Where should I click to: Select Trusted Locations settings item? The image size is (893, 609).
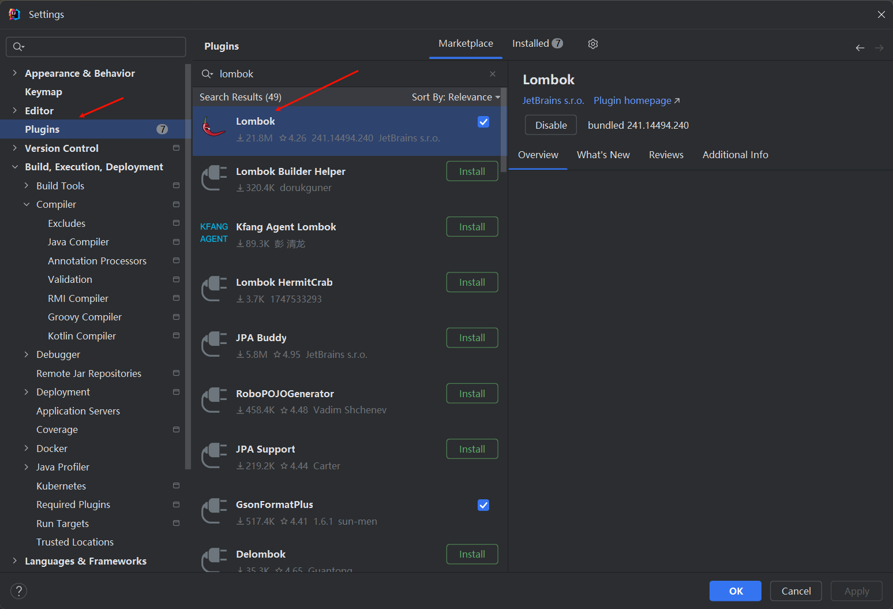pos(74,542)
